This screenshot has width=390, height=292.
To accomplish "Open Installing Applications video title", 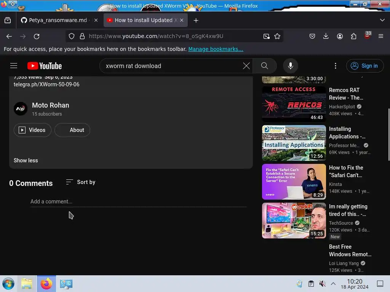I will (347, 133).
